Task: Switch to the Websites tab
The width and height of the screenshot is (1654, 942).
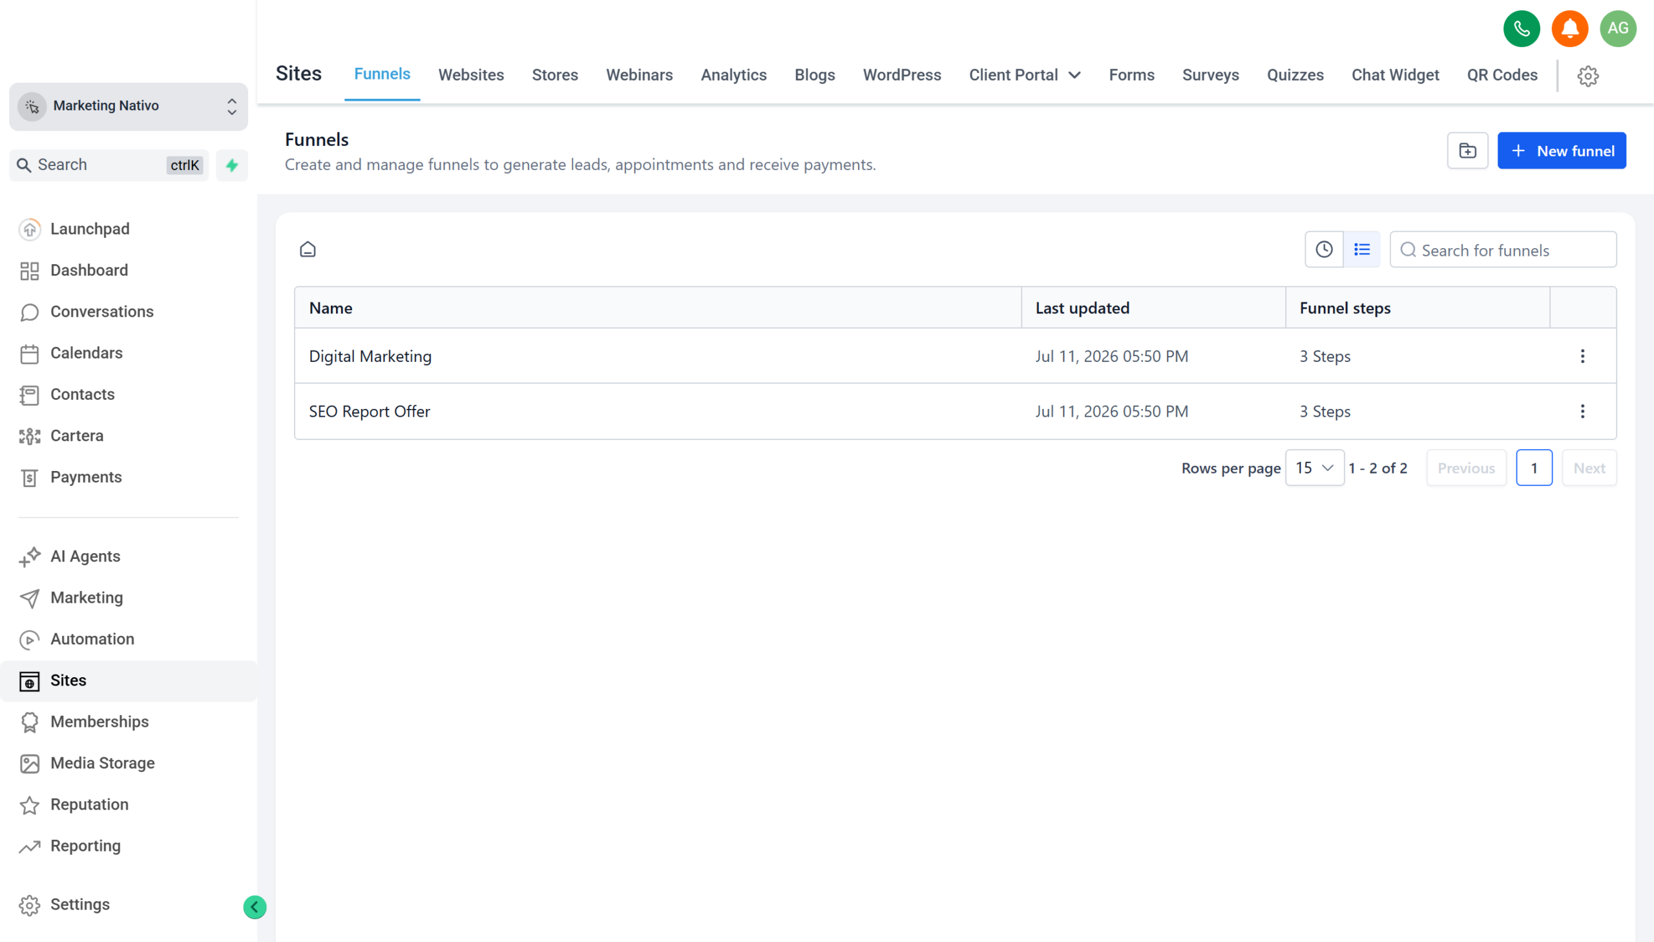Action: [x=471, y=75]
